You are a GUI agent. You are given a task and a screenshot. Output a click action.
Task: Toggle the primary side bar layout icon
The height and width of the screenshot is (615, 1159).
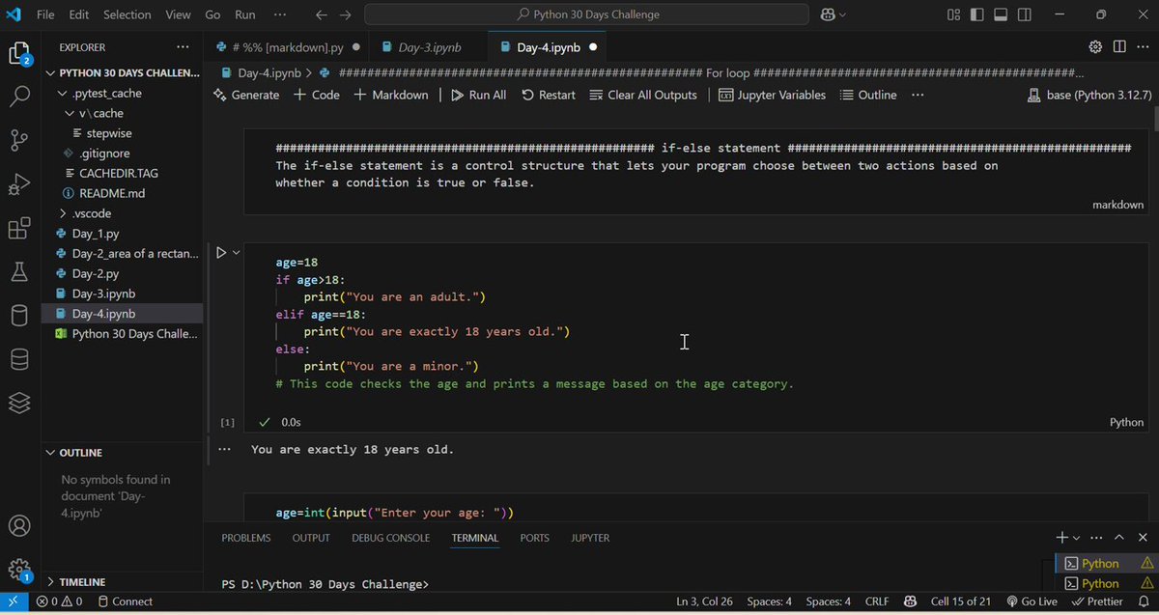tap(976, 14)
